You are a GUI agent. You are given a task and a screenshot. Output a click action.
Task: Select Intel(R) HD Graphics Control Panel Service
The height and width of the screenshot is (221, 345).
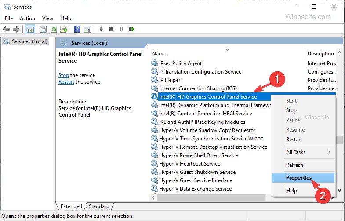208,97
